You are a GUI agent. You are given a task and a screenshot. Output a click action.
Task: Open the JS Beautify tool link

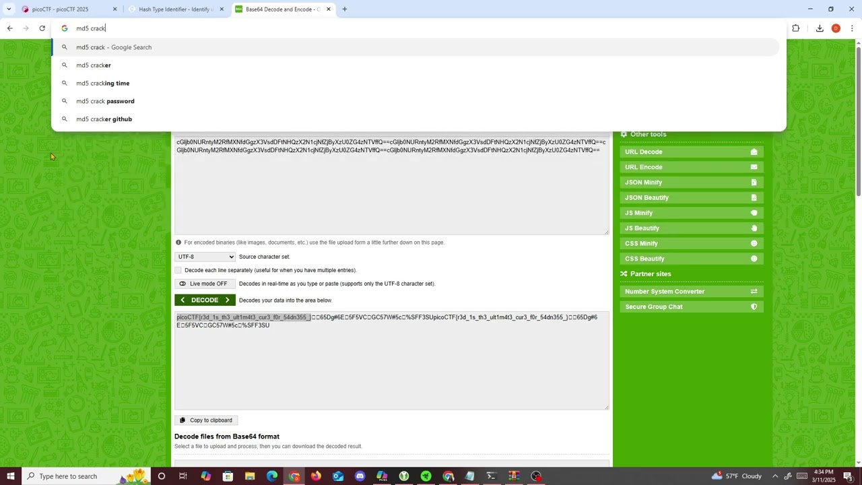coord(692,228)
